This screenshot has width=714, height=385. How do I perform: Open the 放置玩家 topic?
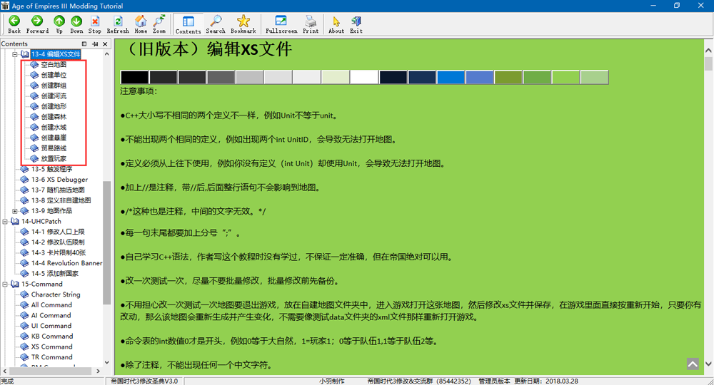(54, 159)
